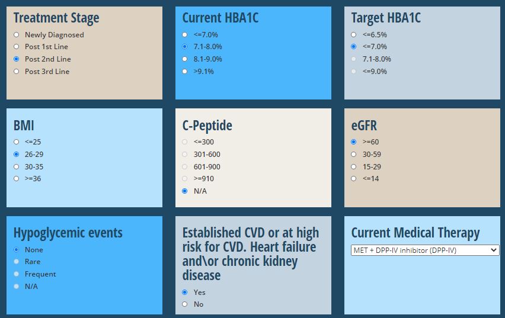
Task: Choose eGFR <=14 option
Action: pyautogui.click(x=354, y=179)
